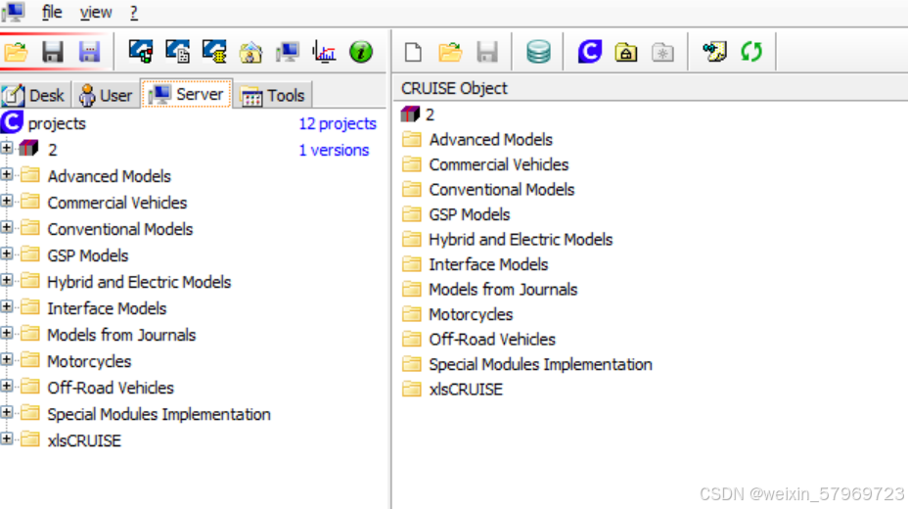Open the file menu
Viewport: 908px width, 509px height.
52,12
